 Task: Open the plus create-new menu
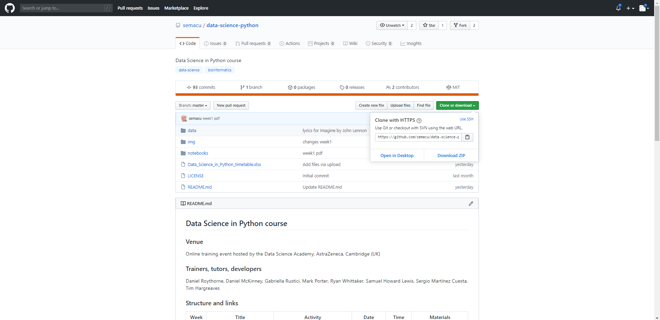tap(630, 8)
